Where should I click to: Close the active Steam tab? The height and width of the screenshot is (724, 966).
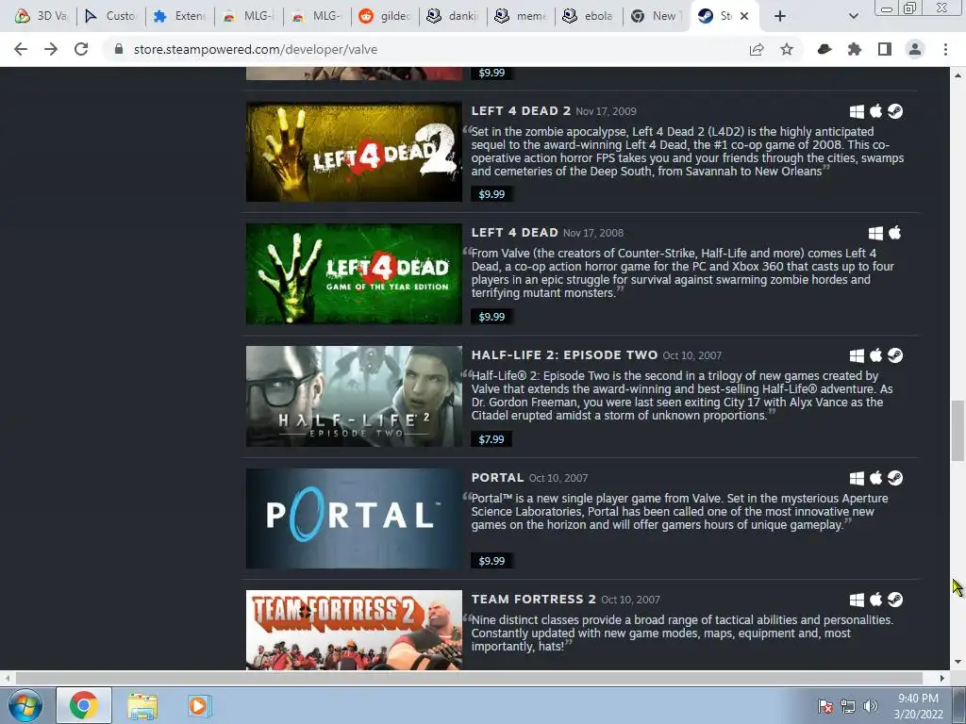[744, 16]
